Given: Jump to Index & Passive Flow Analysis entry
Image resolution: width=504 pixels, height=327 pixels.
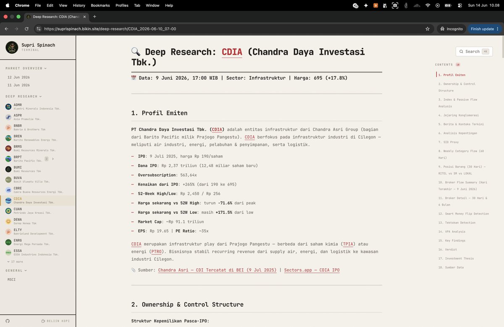Looking at the screenshot, I should [458, 103].
